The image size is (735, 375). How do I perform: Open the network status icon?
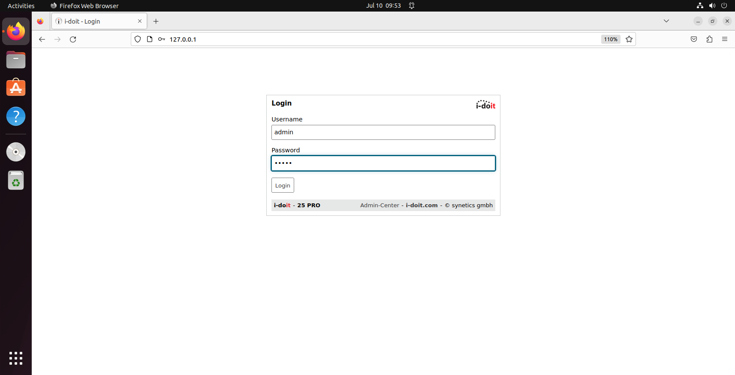click(x=700, y=6)
